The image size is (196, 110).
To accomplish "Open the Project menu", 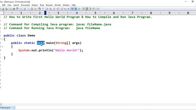I will (x=35, y=5).
